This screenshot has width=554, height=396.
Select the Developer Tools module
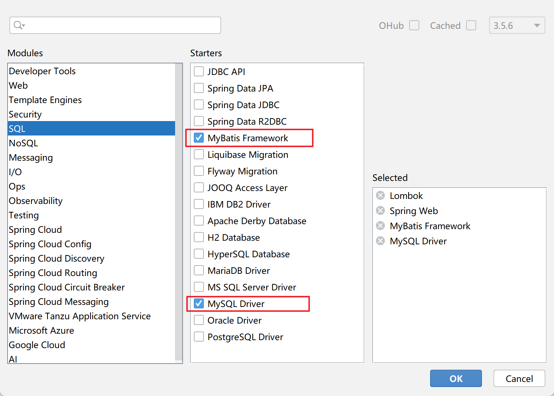pyautogui.click(x=91, y=71)
